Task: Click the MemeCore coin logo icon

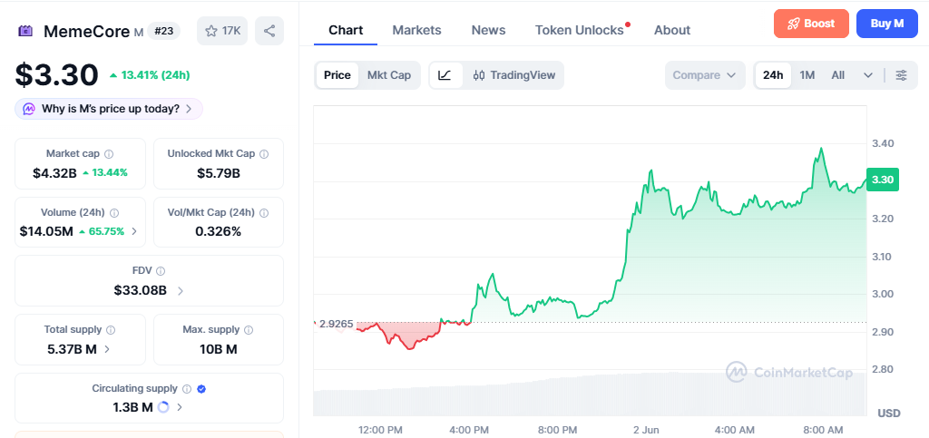Action: (x=25, y=31)
